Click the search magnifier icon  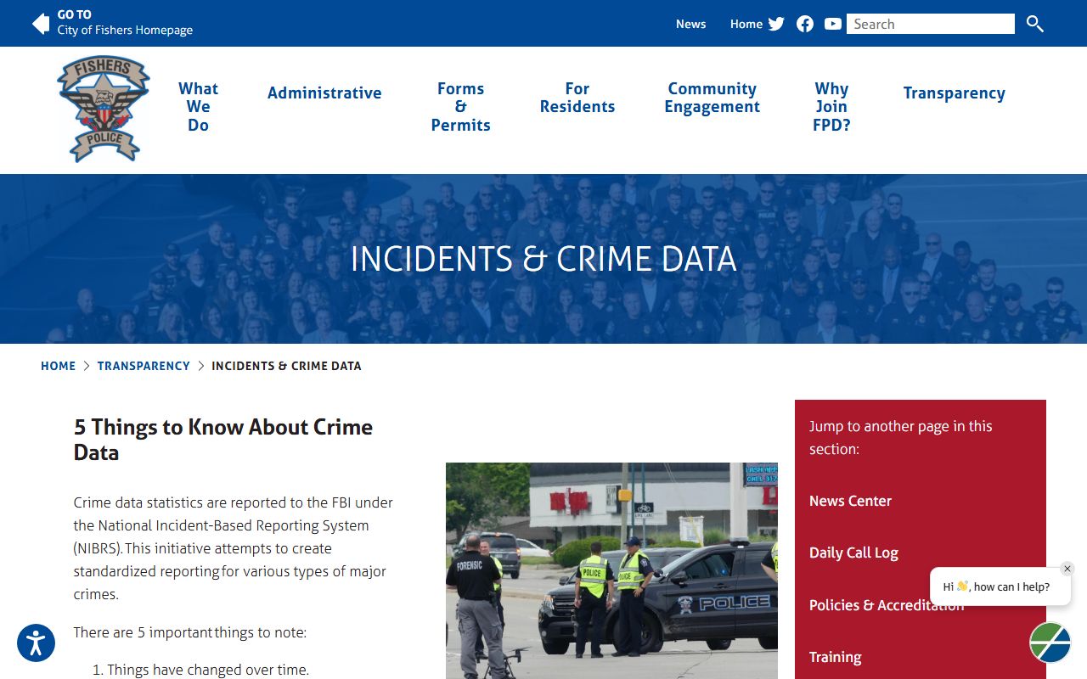coord(1034,24)
